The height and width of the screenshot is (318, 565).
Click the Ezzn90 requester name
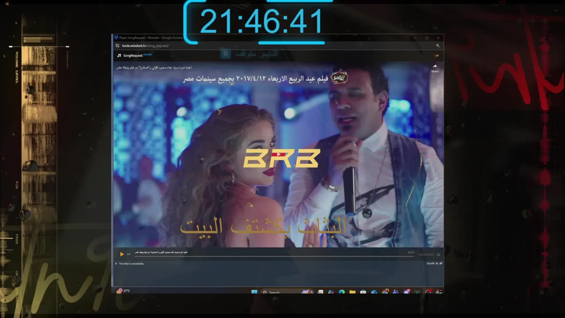[x=431, y=264]
